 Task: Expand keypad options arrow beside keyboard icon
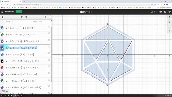pyautogui.click(x=7, y=91)
